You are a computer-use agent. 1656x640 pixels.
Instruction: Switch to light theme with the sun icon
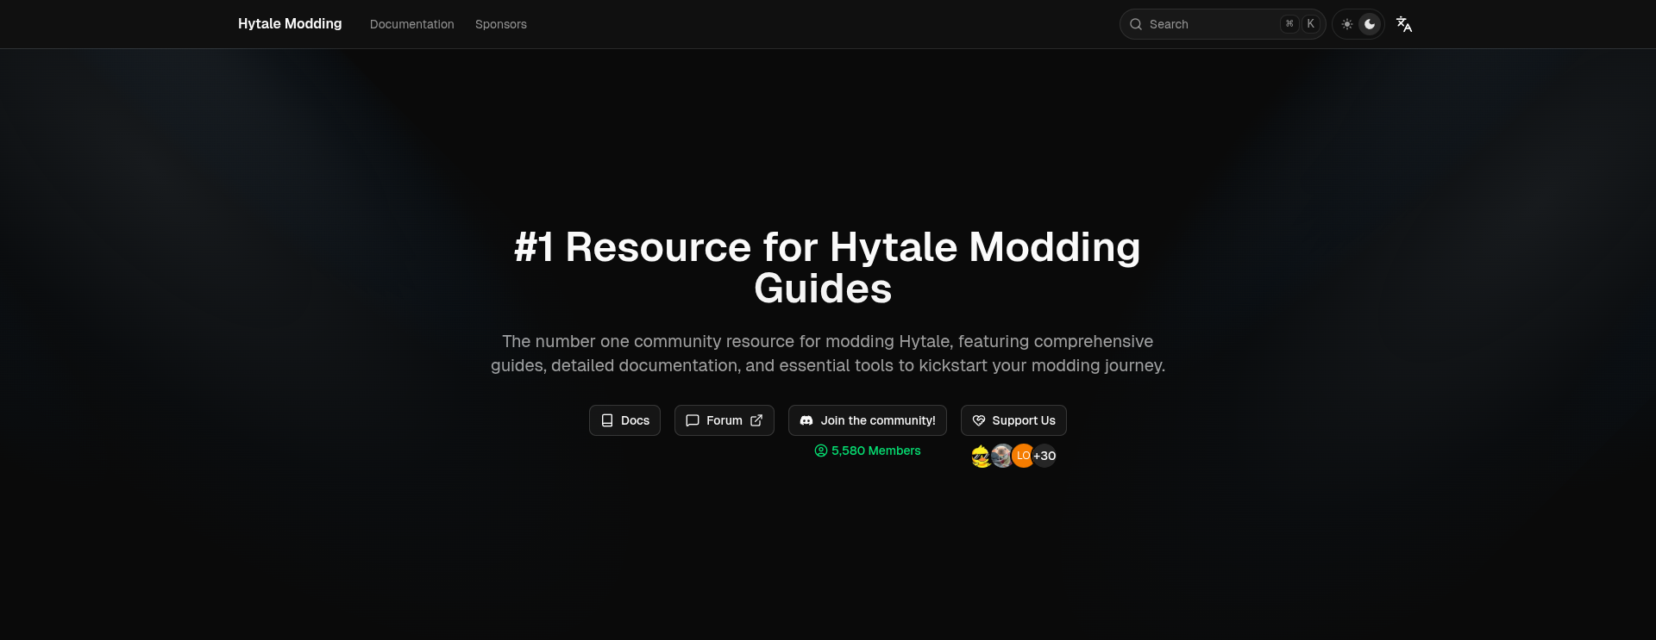coord(1347,24)
